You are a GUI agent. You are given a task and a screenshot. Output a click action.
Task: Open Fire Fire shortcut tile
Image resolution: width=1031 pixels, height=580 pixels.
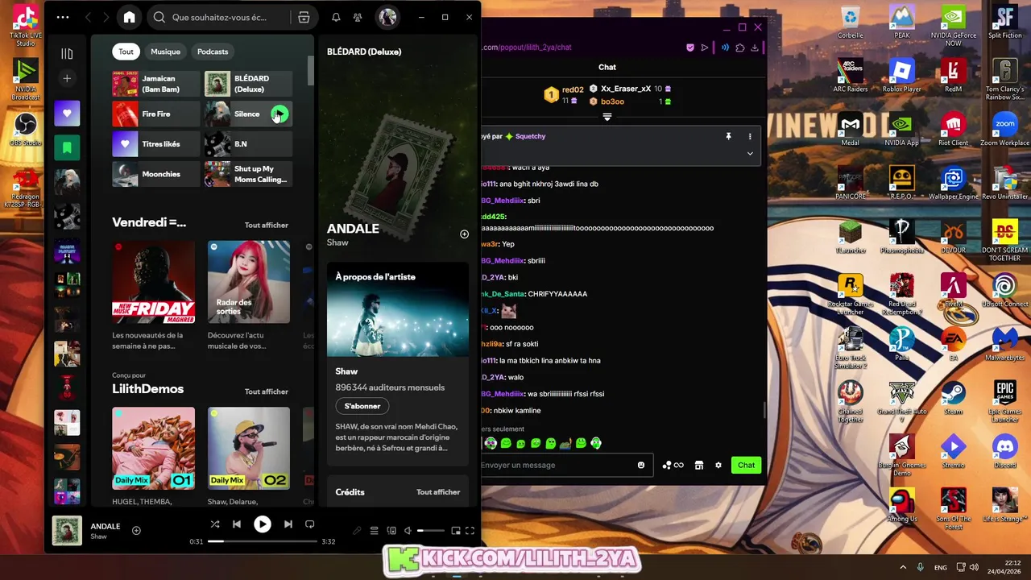coord(155,114)
